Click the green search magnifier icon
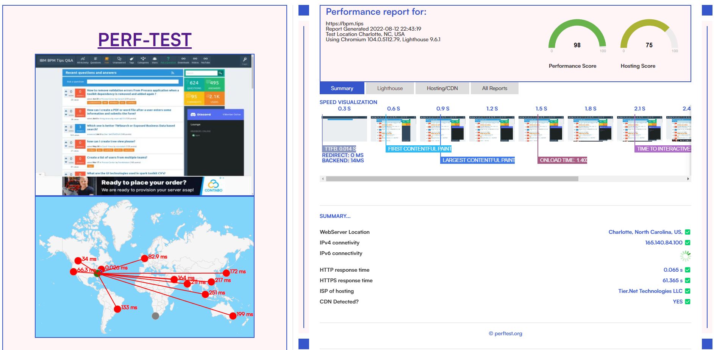This screenshot has width=714, height=350. pos(220,73)
